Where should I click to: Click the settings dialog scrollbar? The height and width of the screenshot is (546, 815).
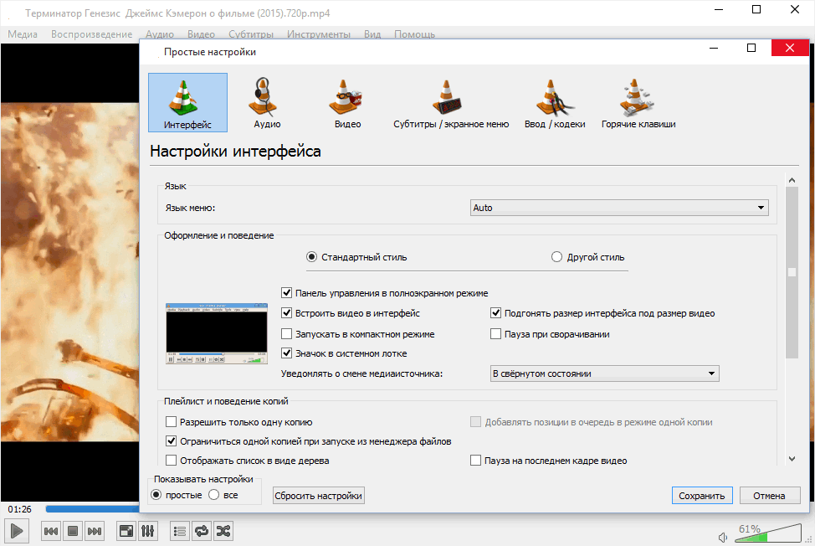[792, 271]
